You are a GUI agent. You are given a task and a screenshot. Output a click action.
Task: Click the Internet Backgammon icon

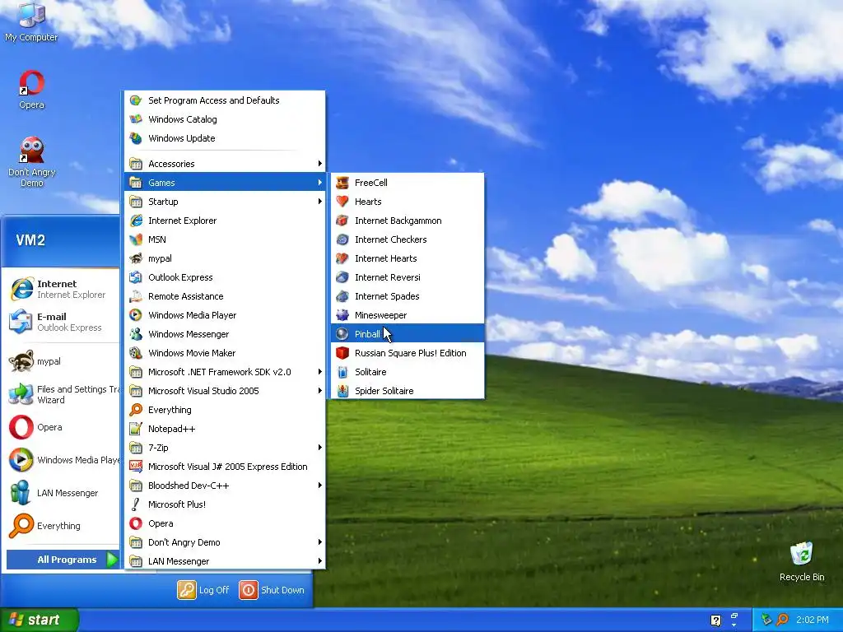(x=342, y=221)
